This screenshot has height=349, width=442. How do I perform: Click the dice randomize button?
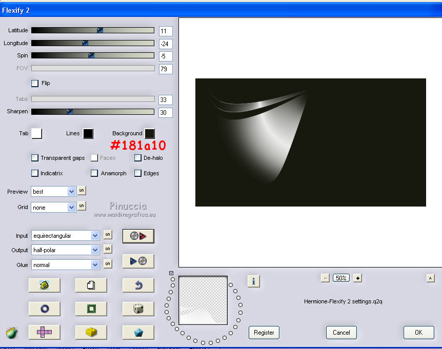138,309
